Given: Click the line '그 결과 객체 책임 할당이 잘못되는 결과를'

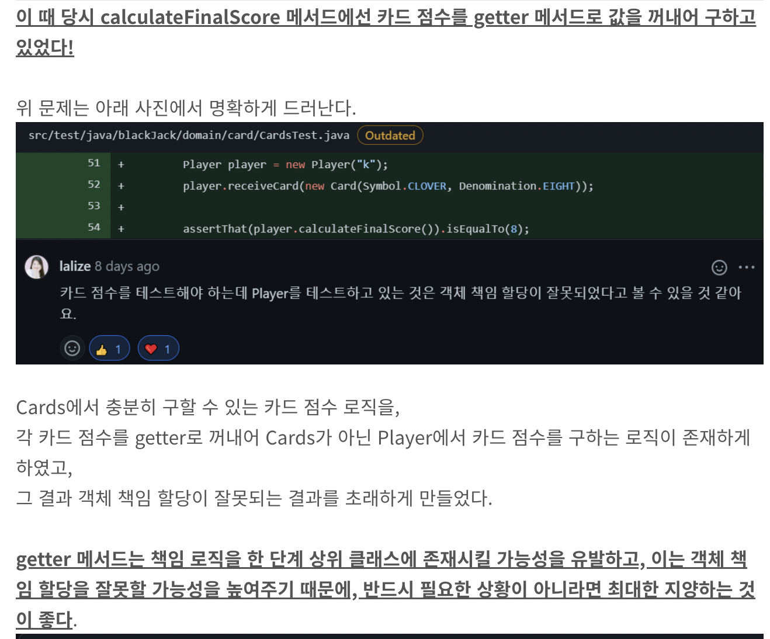Looking at the screenshot, I should tap(254, 498).
